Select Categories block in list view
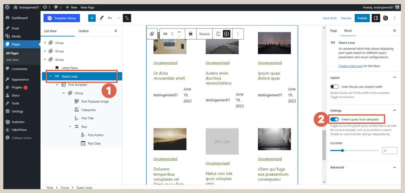This screenshot has height=193, width=405. click(x=88, y=110)
